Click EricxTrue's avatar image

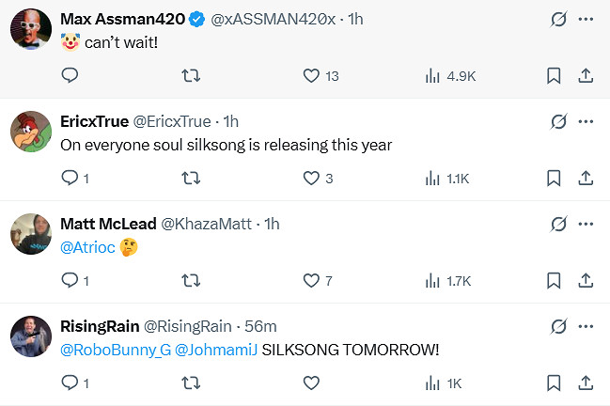[x=30, y=131]
